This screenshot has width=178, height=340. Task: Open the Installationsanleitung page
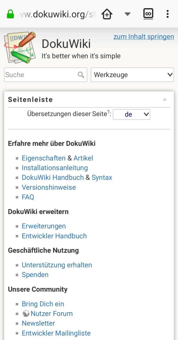pyautogui.click(x=55, y=168)
